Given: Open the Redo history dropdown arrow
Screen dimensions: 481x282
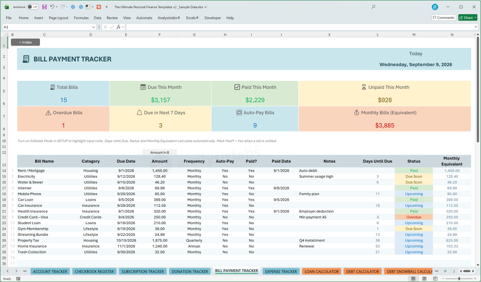Looking at the screenshot, I should point(67,7).
